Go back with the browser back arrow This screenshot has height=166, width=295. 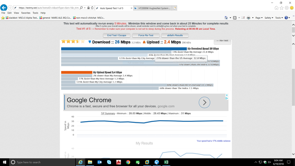[4, 8]
